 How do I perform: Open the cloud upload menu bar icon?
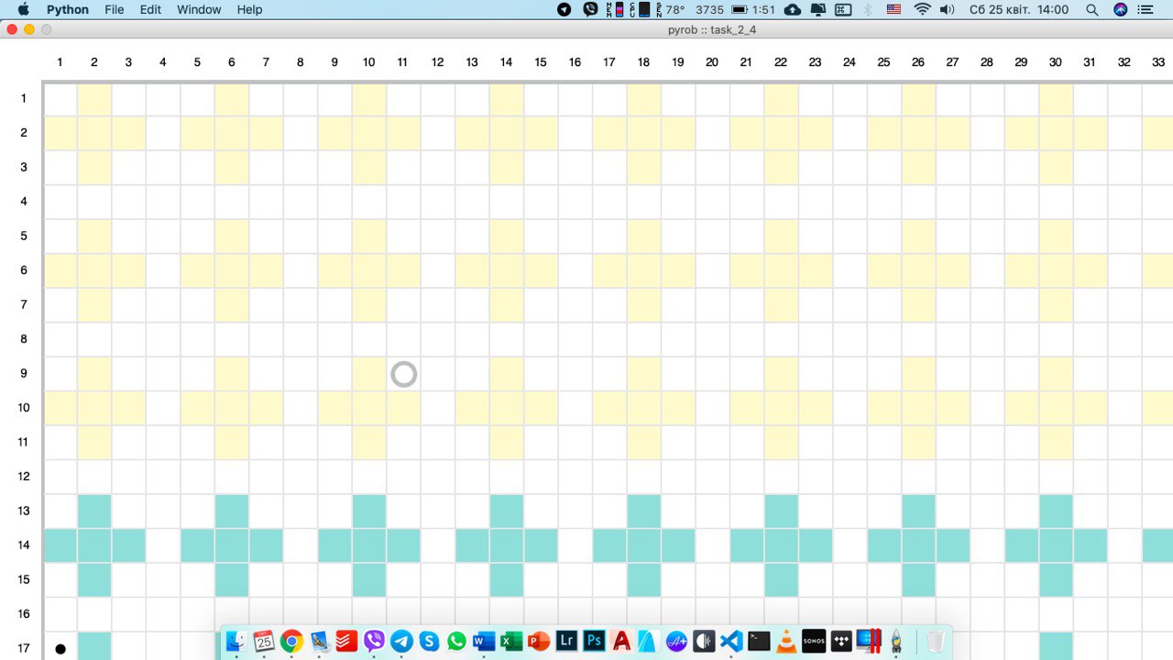tap(793, 9)
